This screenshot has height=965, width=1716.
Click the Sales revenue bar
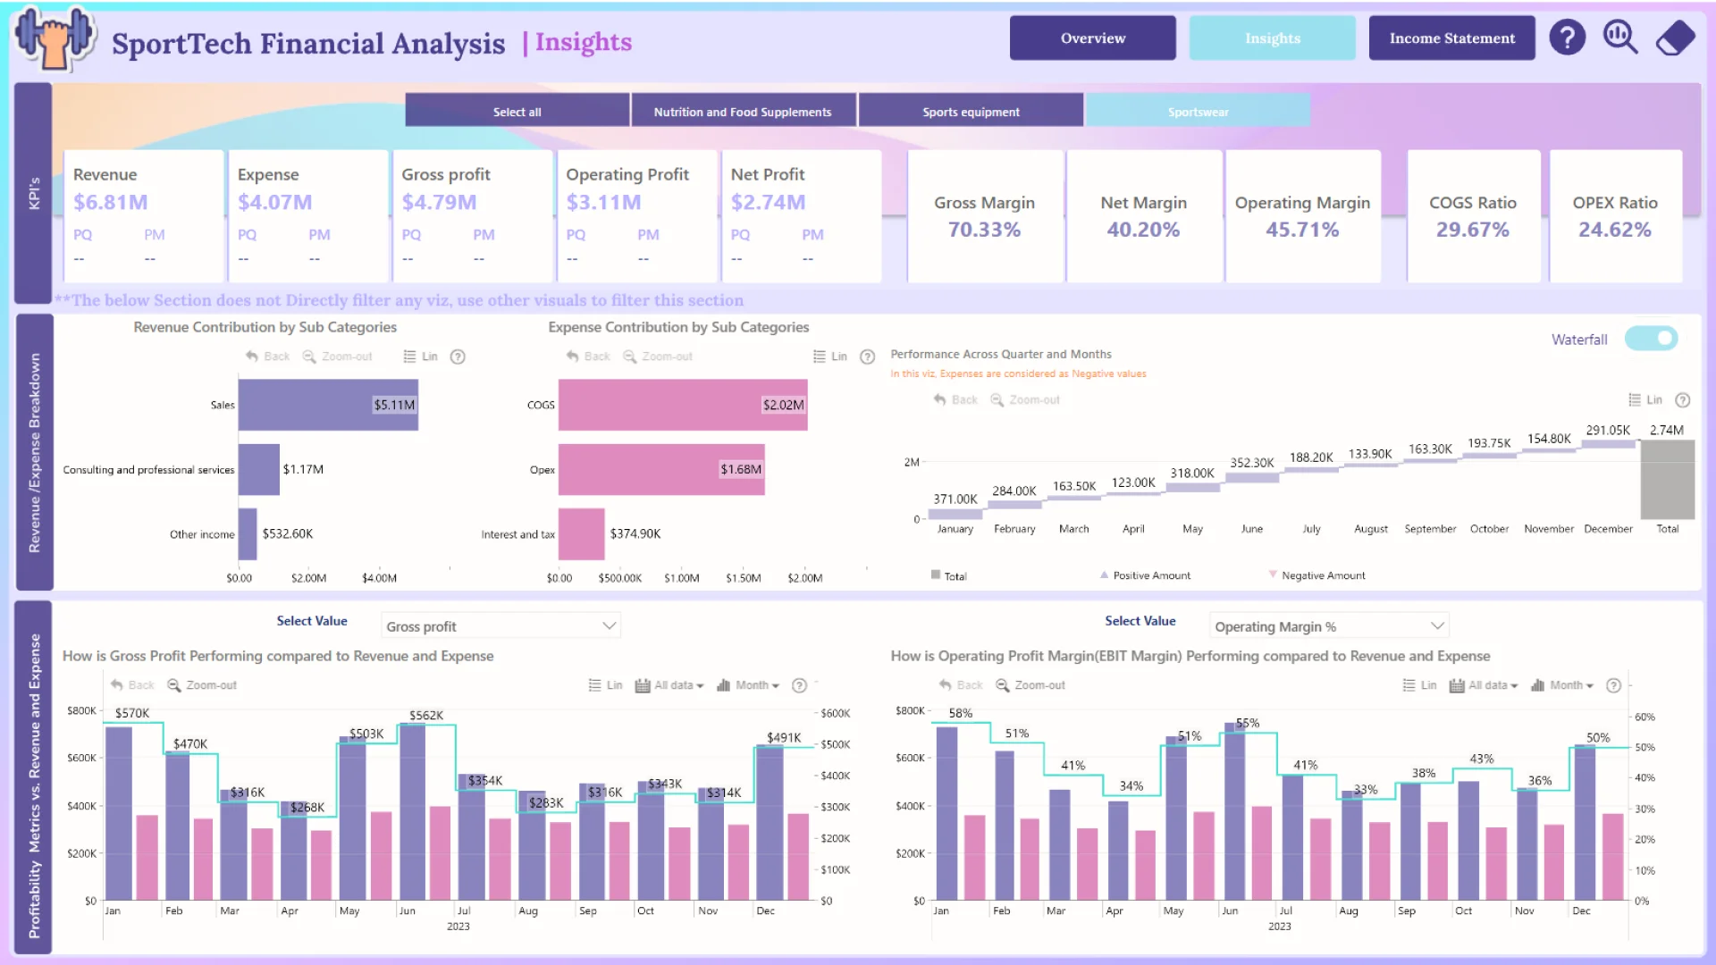328,405
